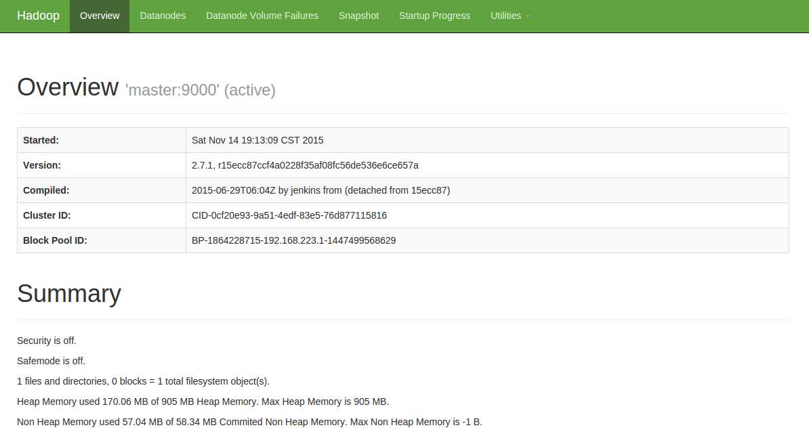809x434 pixels.
Task: Click the 'master:9000' (active) subtitle
Action: point(200,90)
